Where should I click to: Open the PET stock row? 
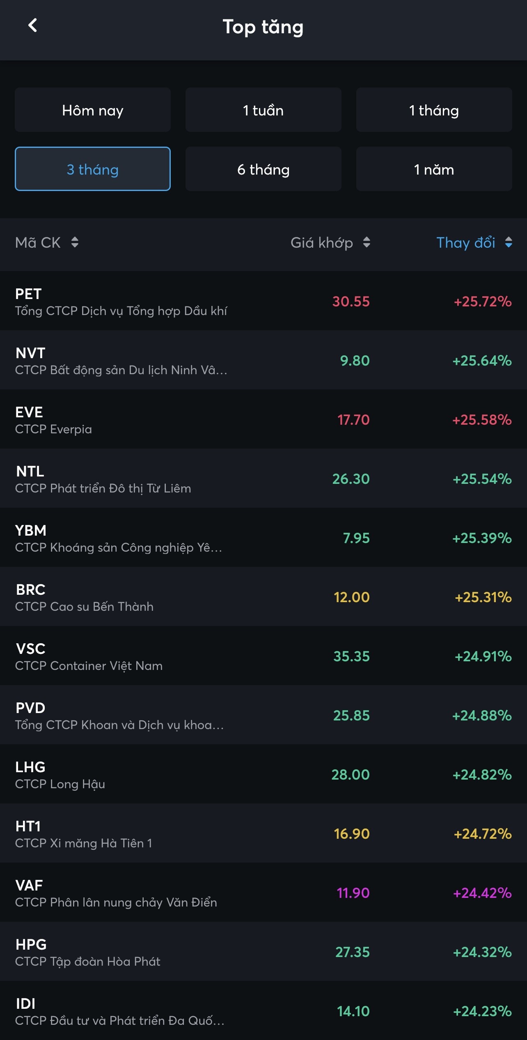point(263,301)
